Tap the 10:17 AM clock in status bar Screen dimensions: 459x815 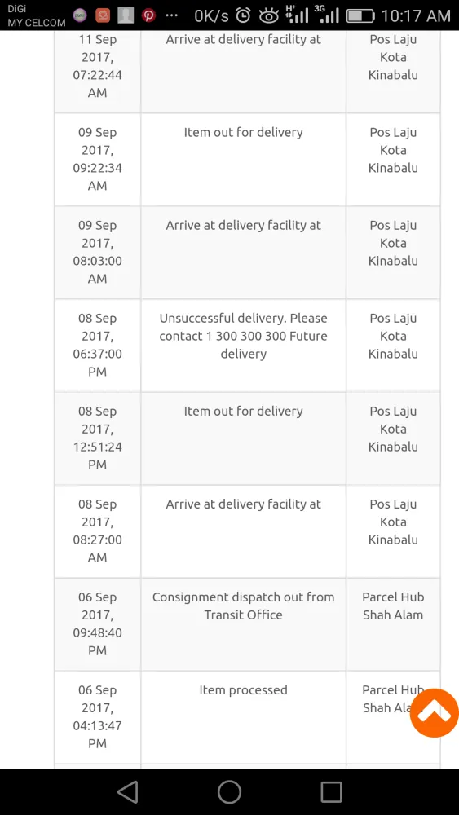click(x=415, y=16)
